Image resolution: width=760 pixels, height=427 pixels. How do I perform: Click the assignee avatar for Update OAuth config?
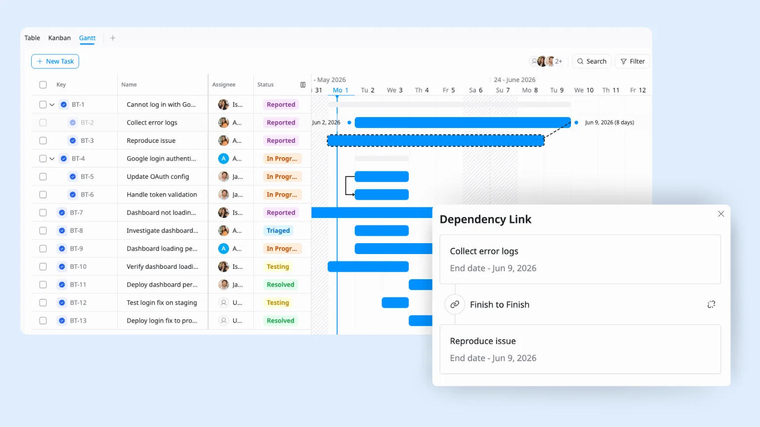(x=224, y=176)
